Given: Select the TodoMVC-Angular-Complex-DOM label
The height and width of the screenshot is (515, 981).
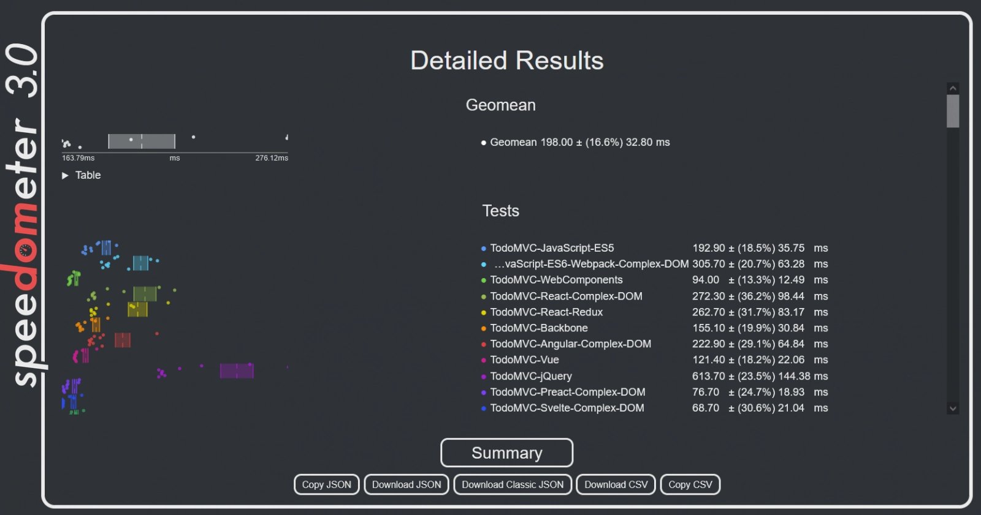Looking at the screenshot, I should [570, 344].
